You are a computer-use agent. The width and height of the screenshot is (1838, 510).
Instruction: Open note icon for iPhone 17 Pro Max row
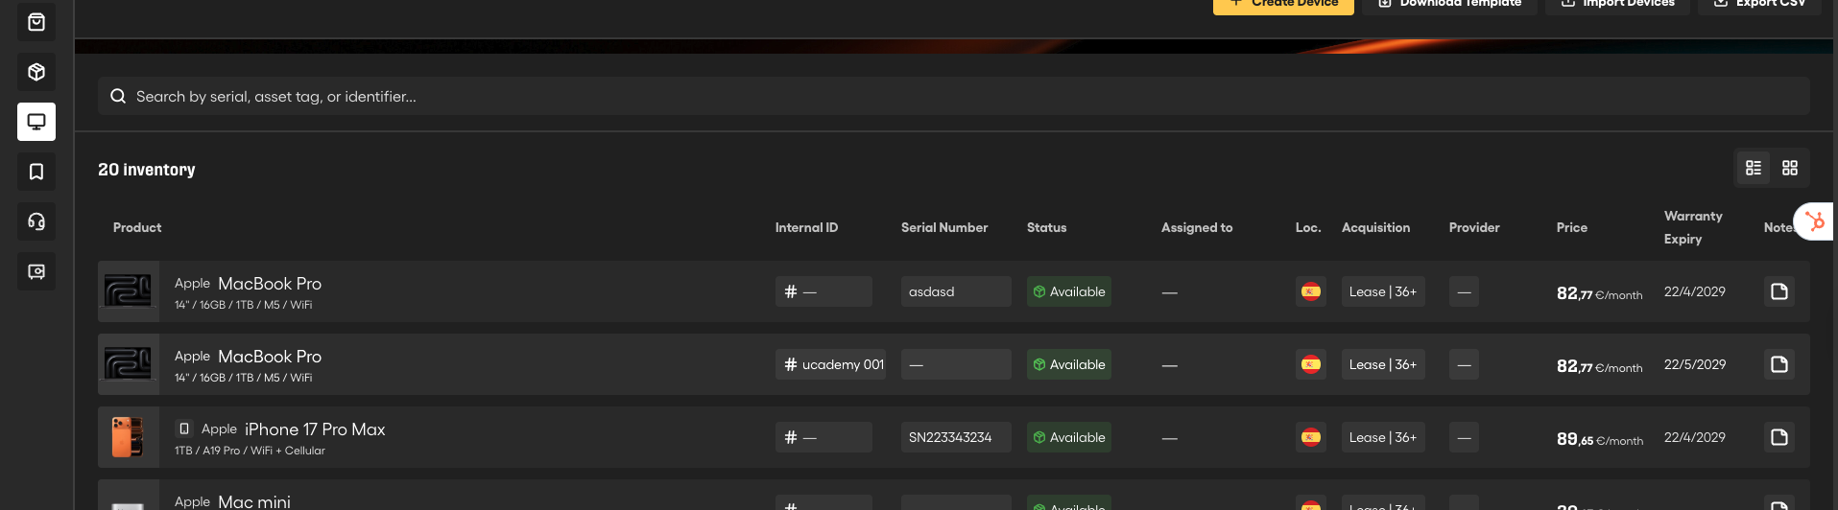1779,437
